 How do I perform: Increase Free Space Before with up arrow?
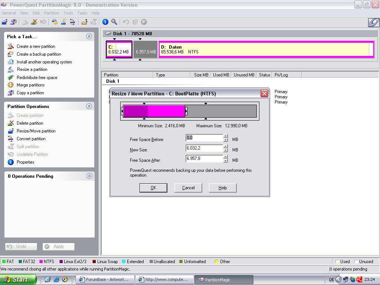[x=226, y=136]
